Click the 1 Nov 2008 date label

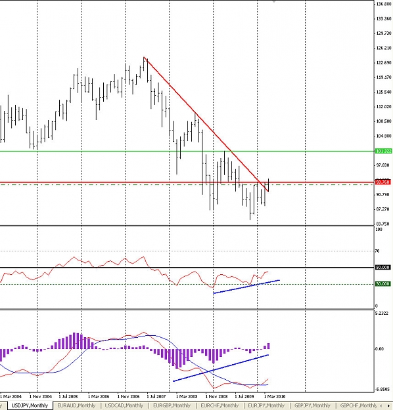[216, 396]
